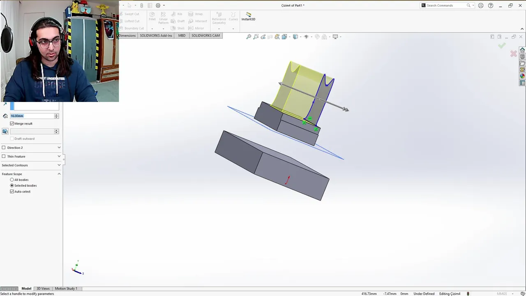Collapse the Feature Scope section
This screenshot has height=296, width=526.
[59, 174]
